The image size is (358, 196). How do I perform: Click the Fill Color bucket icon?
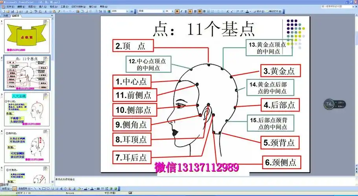tap(79, 189)
